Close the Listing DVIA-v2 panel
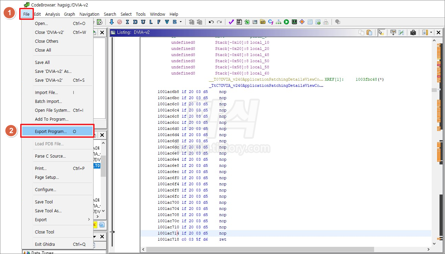Screen dimensions: 445x254 pyautogui.click(x=438, y=32)
